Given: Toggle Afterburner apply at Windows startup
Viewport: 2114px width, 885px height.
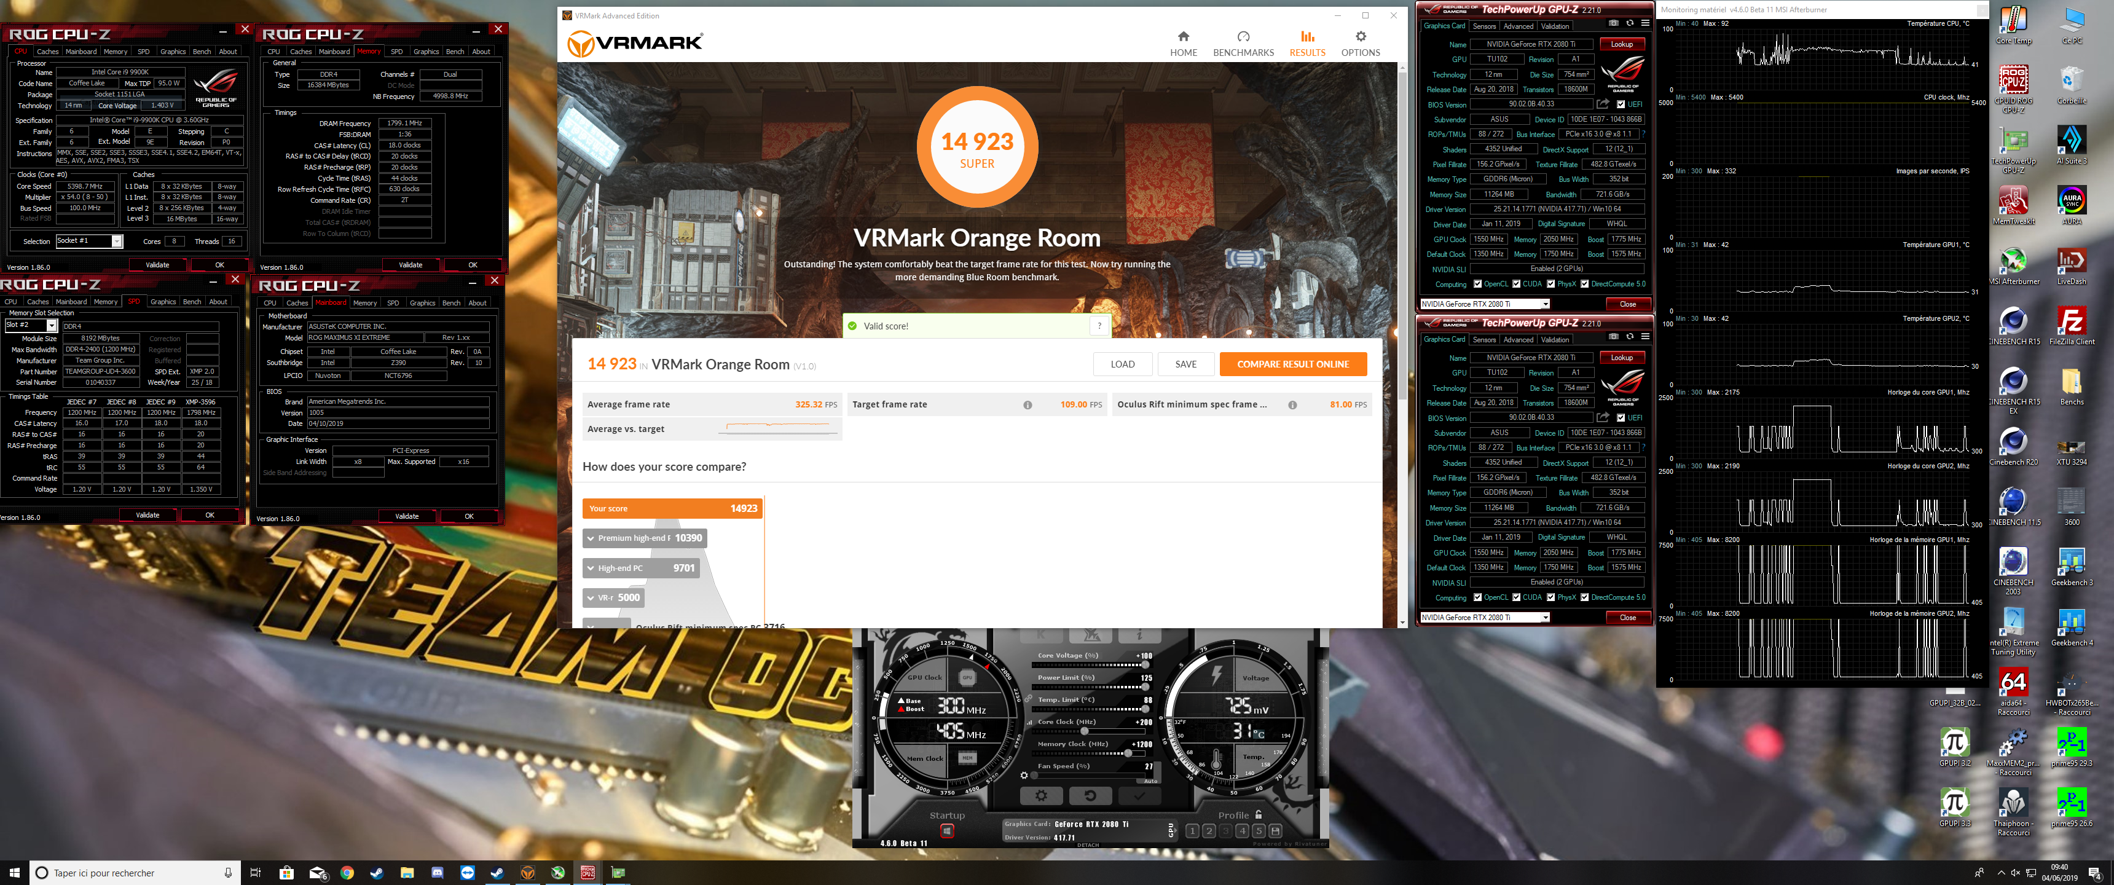Looking at the screenshot, I should [x=946, y=831].
